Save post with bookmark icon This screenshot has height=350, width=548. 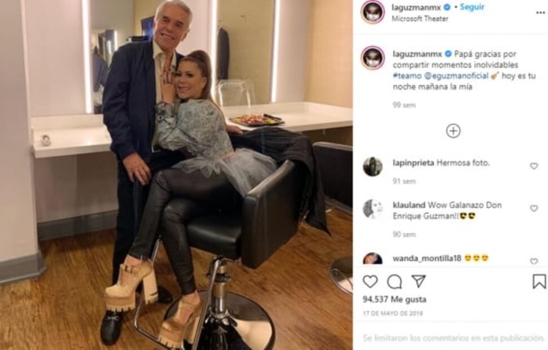(539, 282)
